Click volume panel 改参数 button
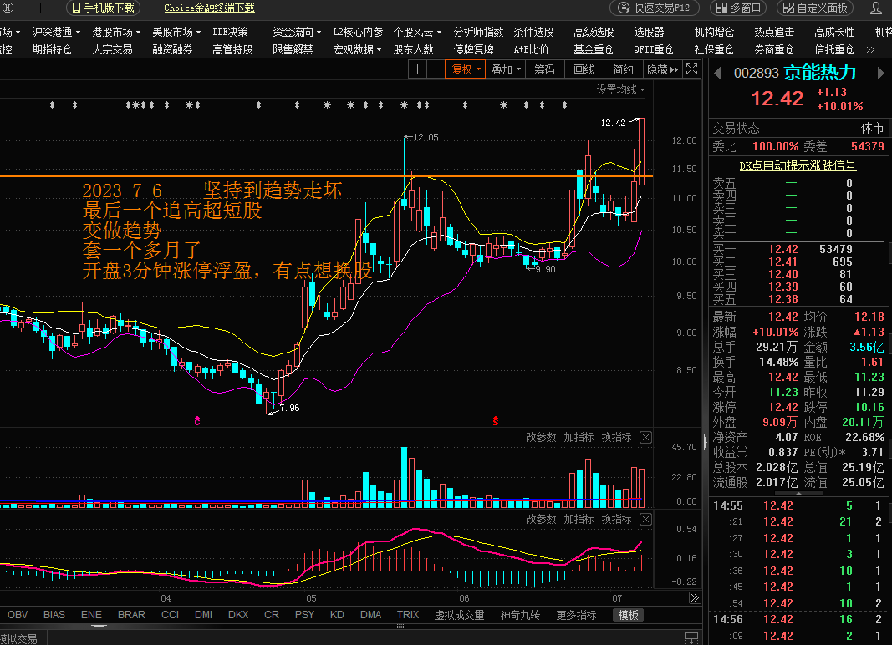 point(540,438)
